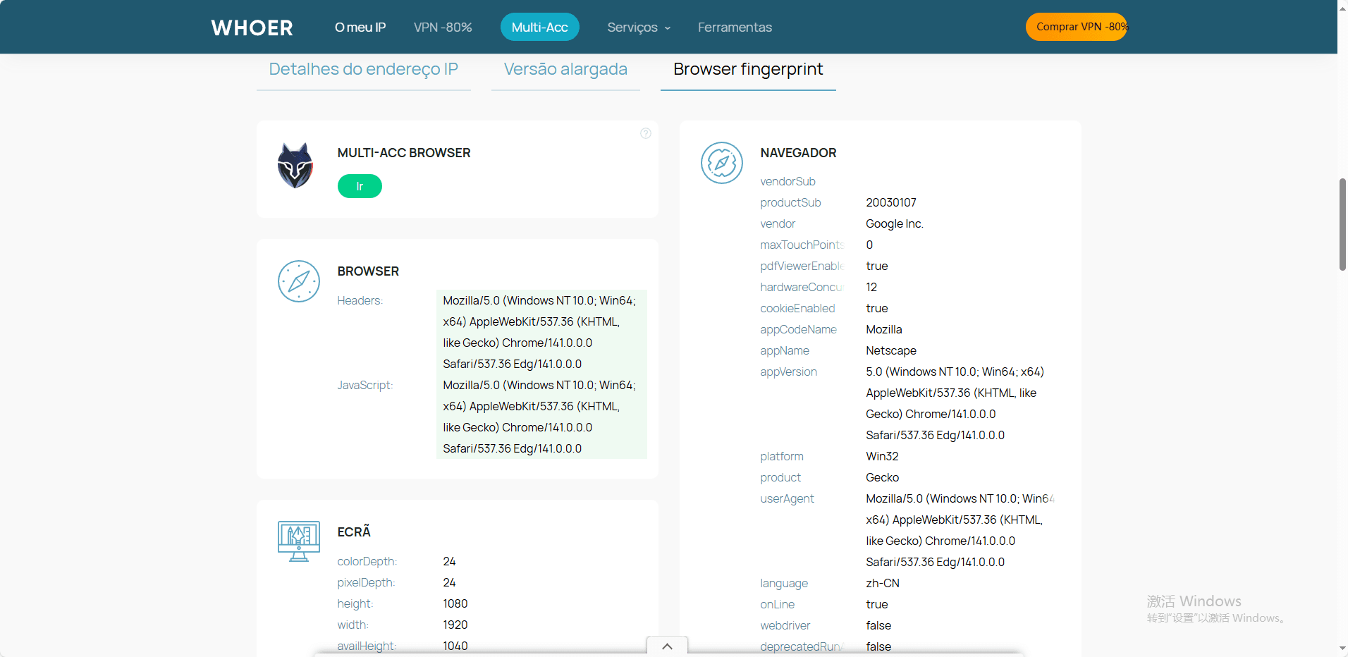The height and width of the screenshot is (657, 1348).
Task: Click the page vertical scrollbar thumb
Action: click(x=1342, y=224)
